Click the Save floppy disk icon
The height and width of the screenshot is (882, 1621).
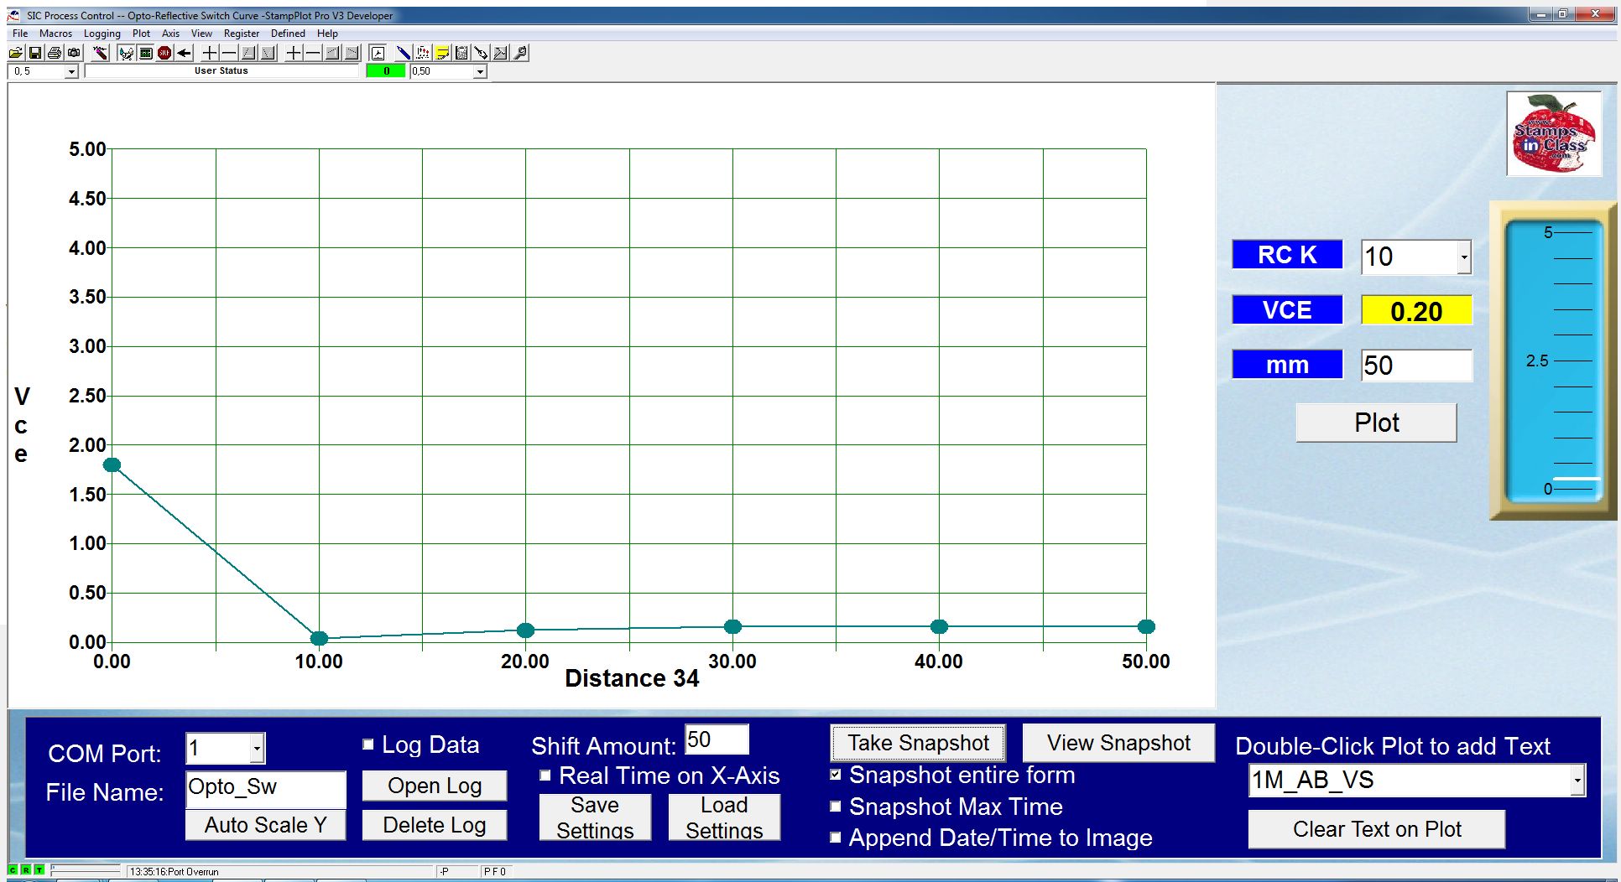pos(35,53)
